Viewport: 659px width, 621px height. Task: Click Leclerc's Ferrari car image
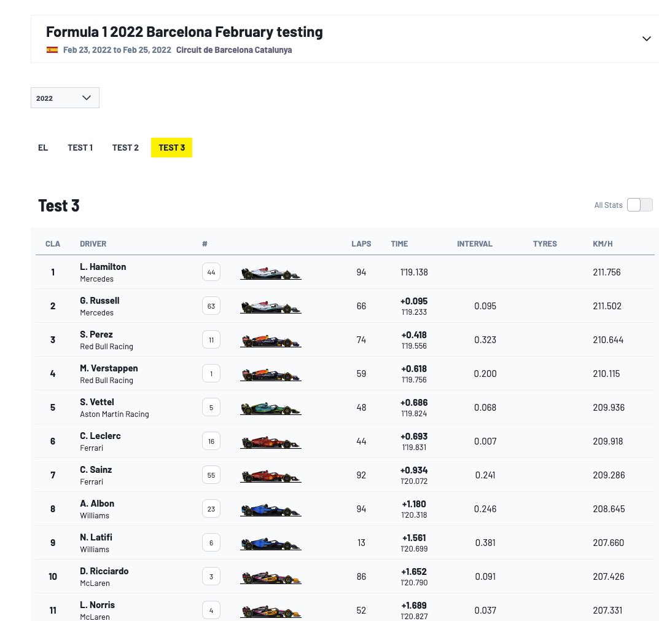pos(271,442)
